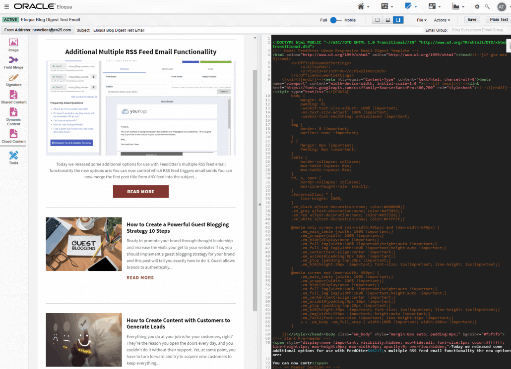511x369 pixels.
Task: Click the From Address button
Action: 38,30
